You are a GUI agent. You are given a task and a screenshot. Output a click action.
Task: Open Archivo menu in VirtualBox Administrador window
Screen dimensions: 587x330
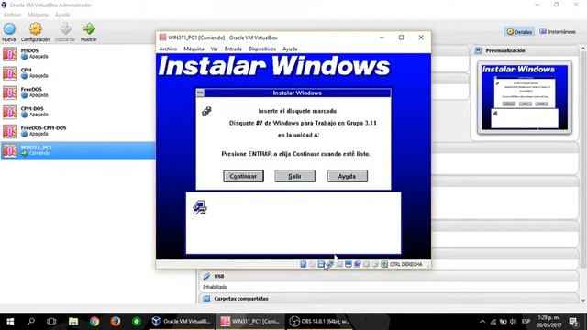point(12,15)
